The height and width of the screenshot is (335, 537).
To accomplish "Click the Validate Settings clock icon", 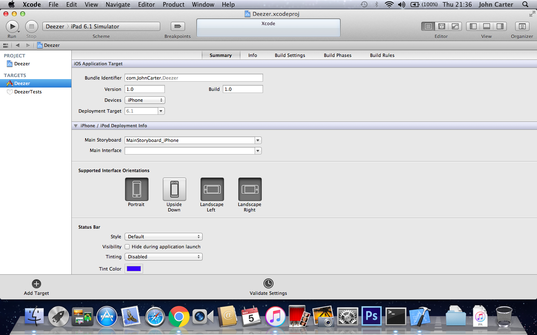I will pos(268,283).
